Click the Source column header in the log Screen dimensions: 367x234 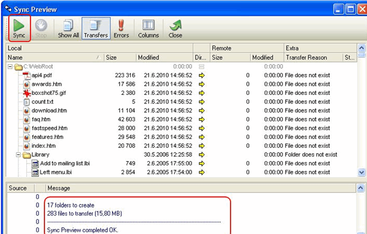point(21,188)
